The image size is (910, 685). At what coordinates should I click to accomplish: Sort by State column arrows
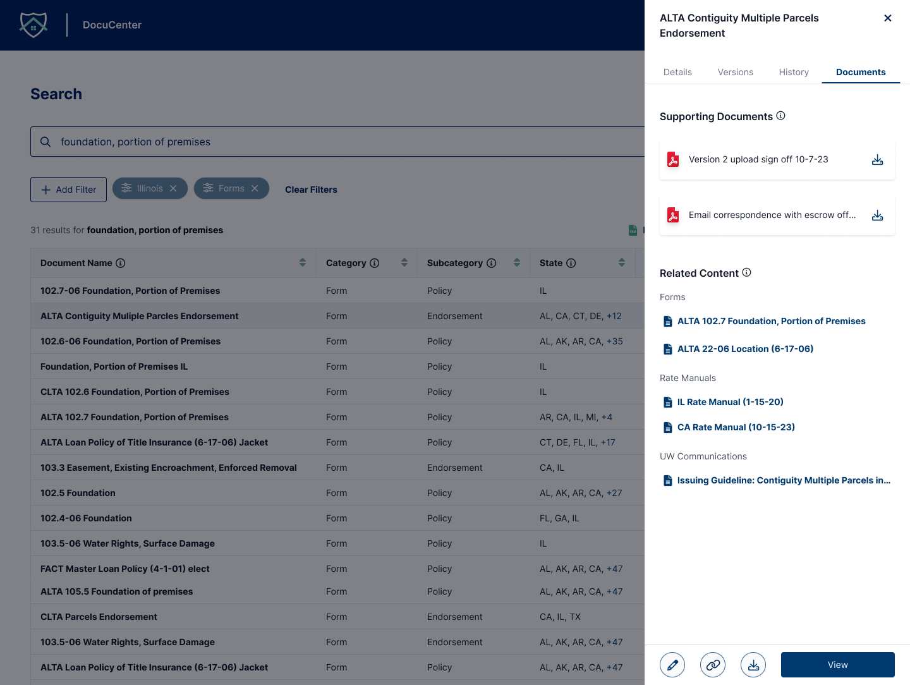622,263
